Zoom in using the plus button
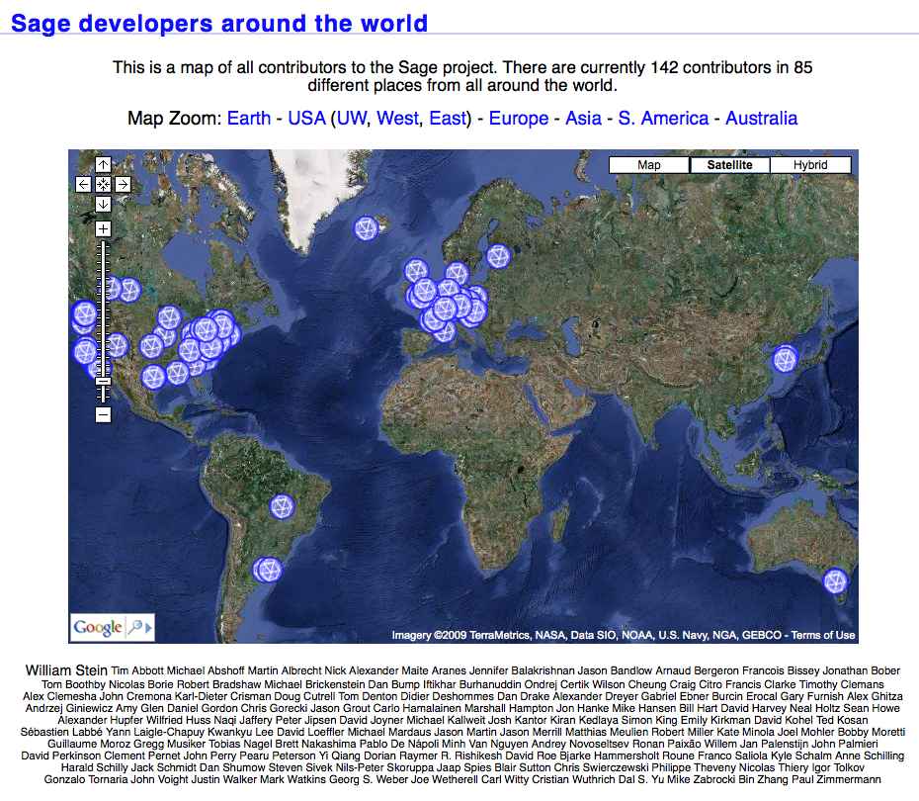The image size is (919, 801). click(x=103, y=229)
